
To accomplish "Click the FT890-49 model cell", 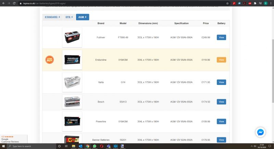I will pos(123,37).
